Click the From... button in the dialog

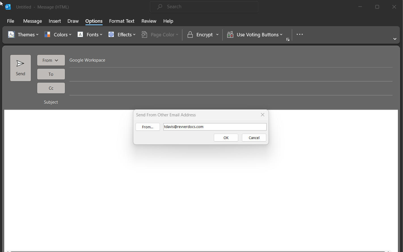tap(148, 127)
